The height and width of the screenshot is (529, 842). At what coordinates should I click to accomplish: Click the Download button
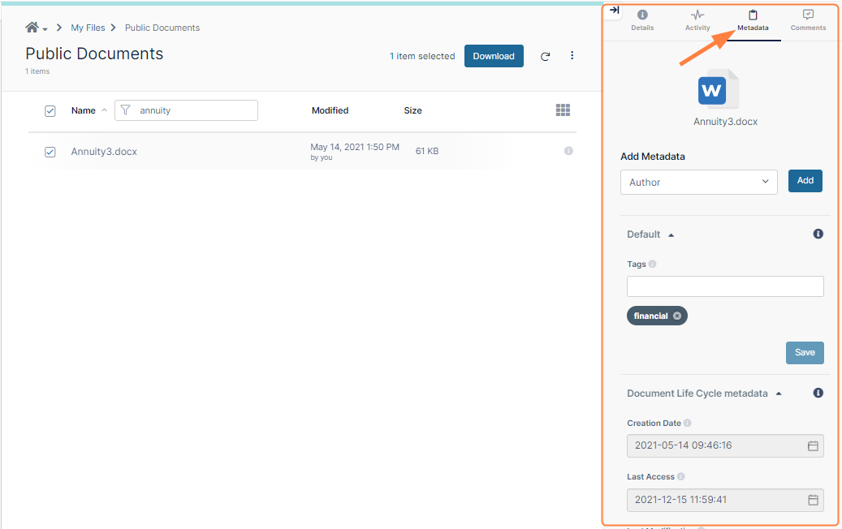(x=494, y=56)
